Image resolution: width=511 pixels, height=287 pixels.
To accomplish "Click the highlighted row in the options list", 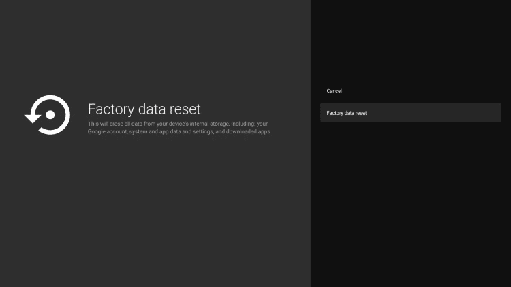I will click(x=410, y=113).
